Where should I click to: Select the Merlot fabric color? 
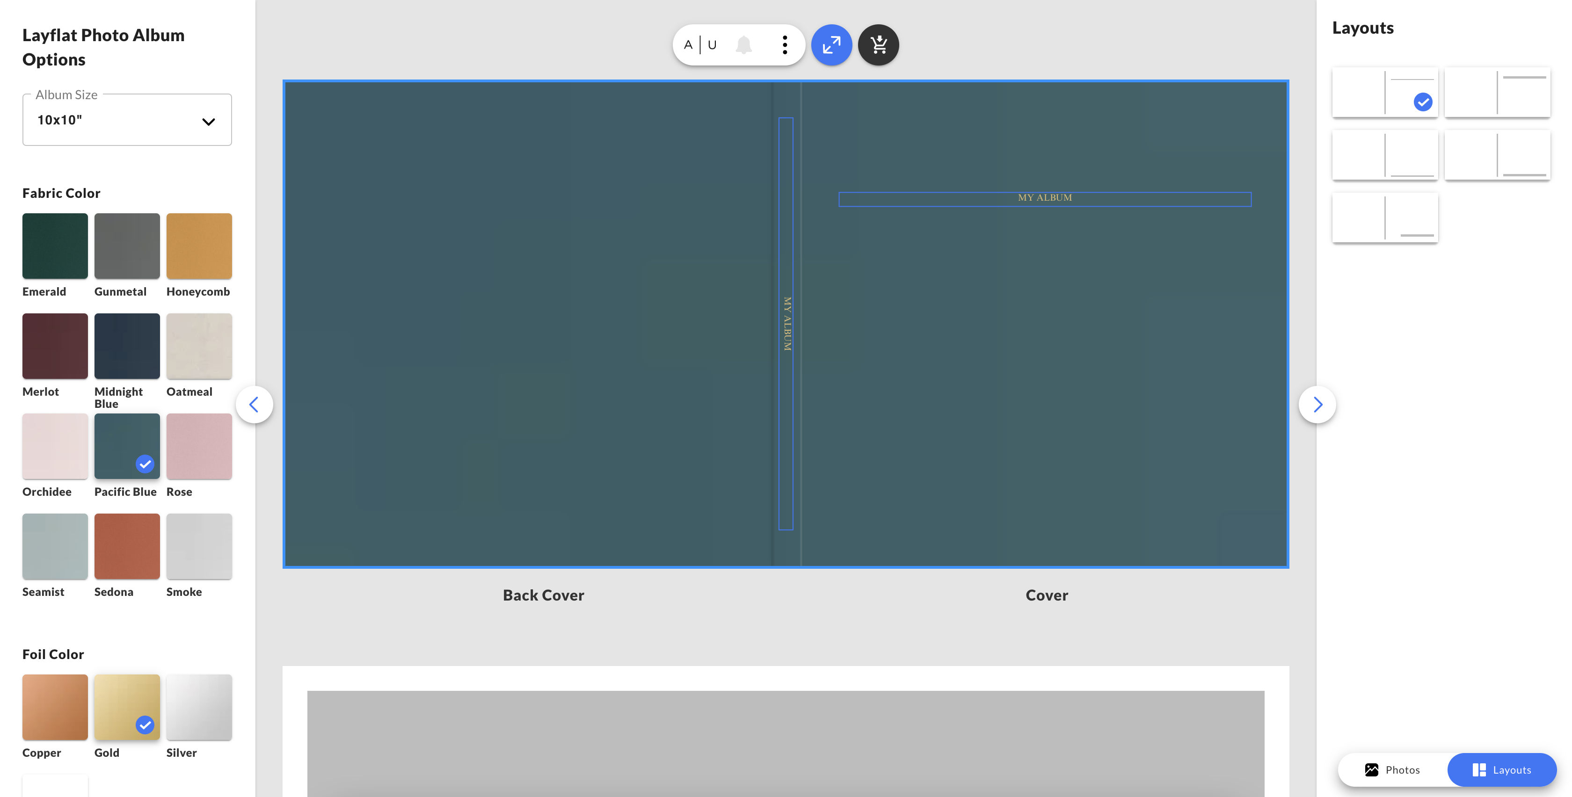pos(55,346)
